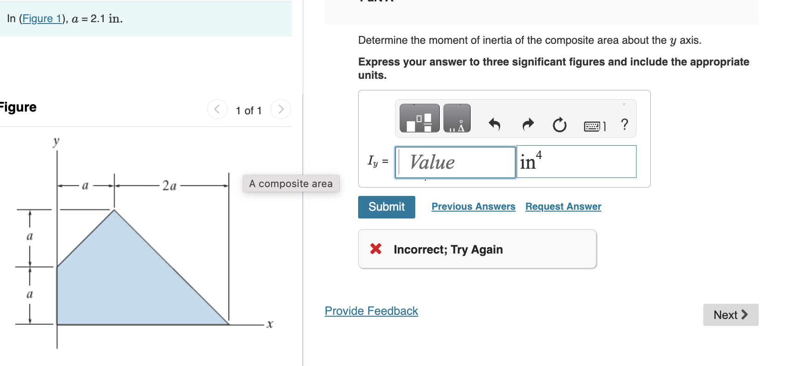Viewport: 790px width, 366px height.
Task: Open the units symbol palette
Action: click(x=457, y=118)
